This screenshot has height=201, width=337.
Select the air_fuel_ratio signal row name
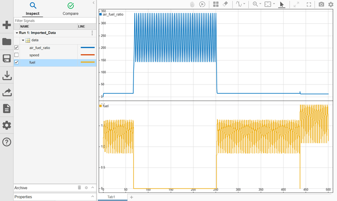click(40, 48)
